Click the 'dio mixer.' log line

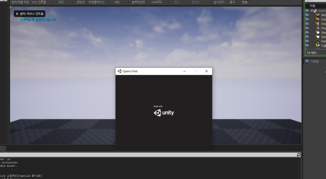point(8,166)
